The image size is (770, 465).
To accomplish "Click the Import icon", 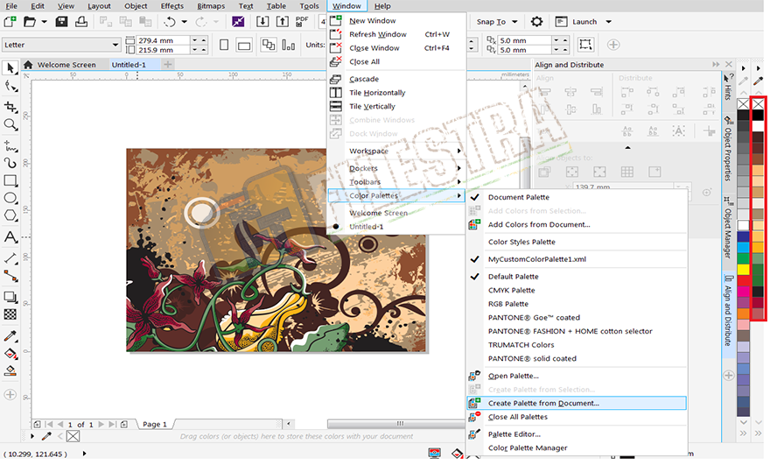I will pyautogui.click(x=262, y=22).
